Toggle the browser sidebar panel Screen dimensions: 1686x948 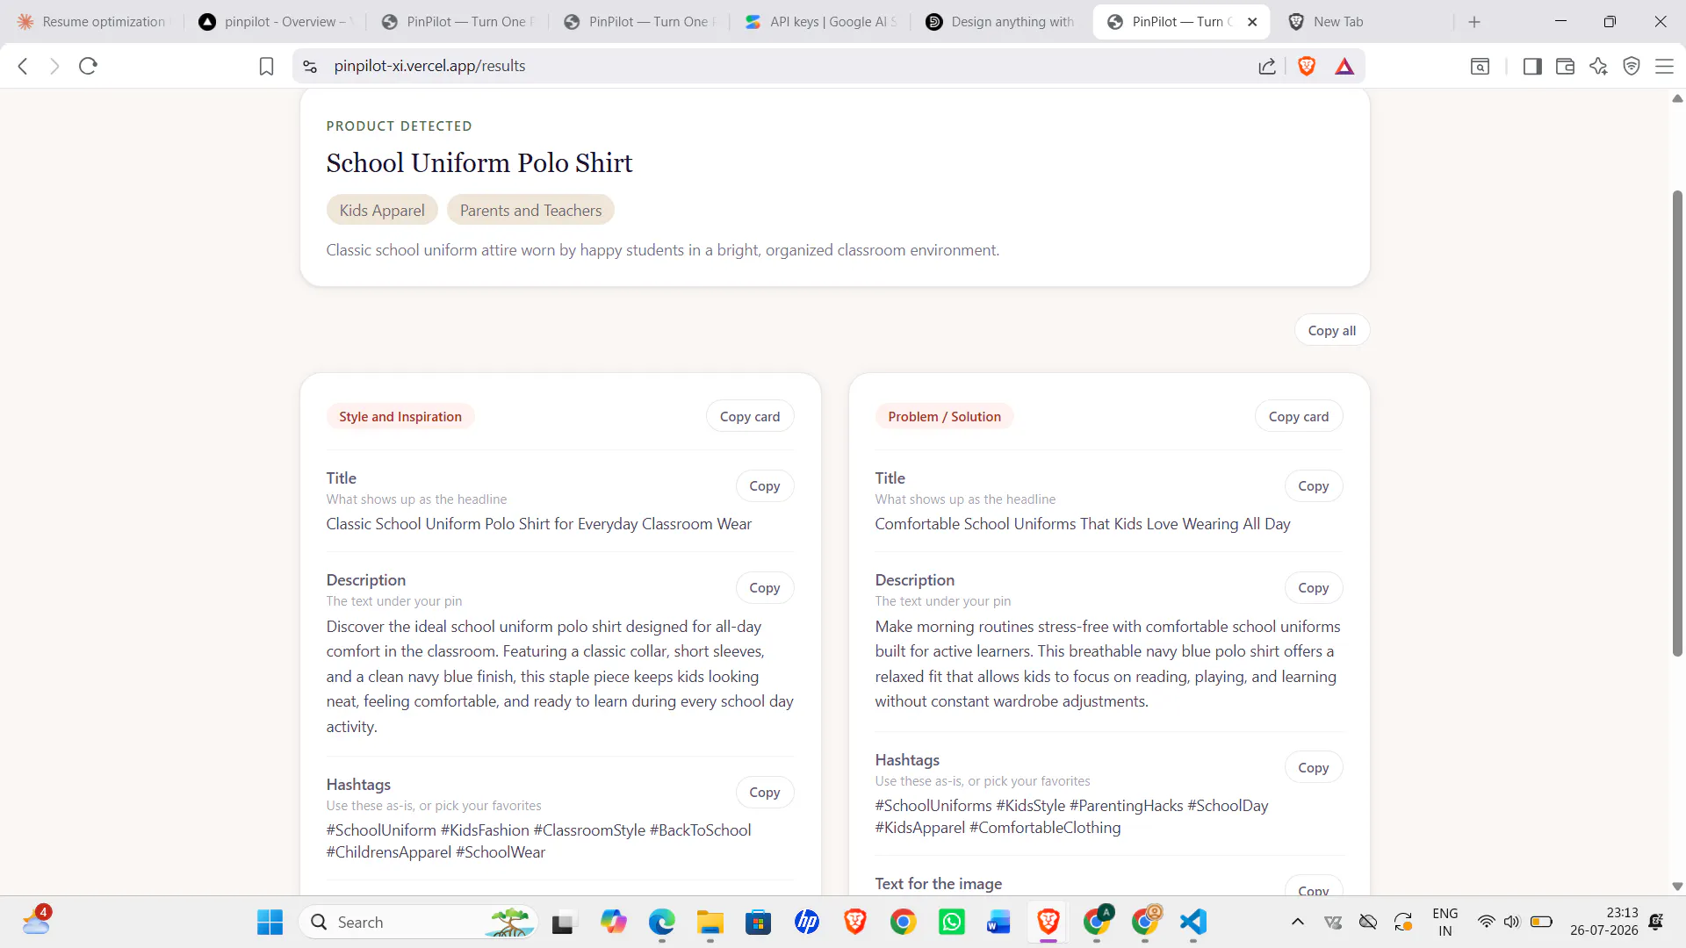[1532, 66]
